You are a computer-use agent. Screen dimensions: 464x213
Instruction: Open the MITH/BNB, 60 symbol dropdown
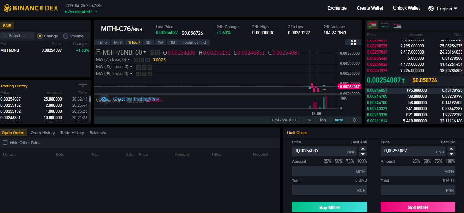point(118,52)
